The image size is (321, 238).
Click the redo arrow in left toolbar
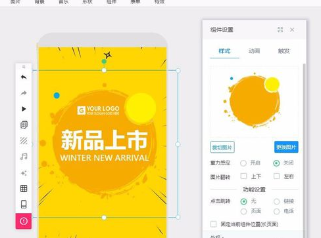click(24, 93)
